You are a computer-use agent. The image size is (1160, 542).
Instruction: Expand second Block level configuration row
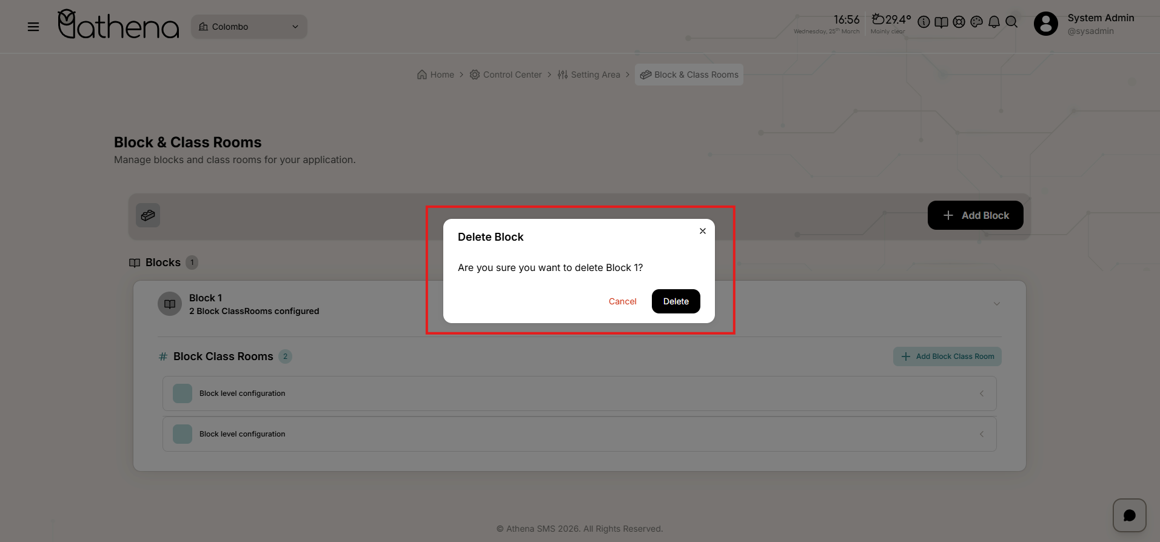[981, 434]
